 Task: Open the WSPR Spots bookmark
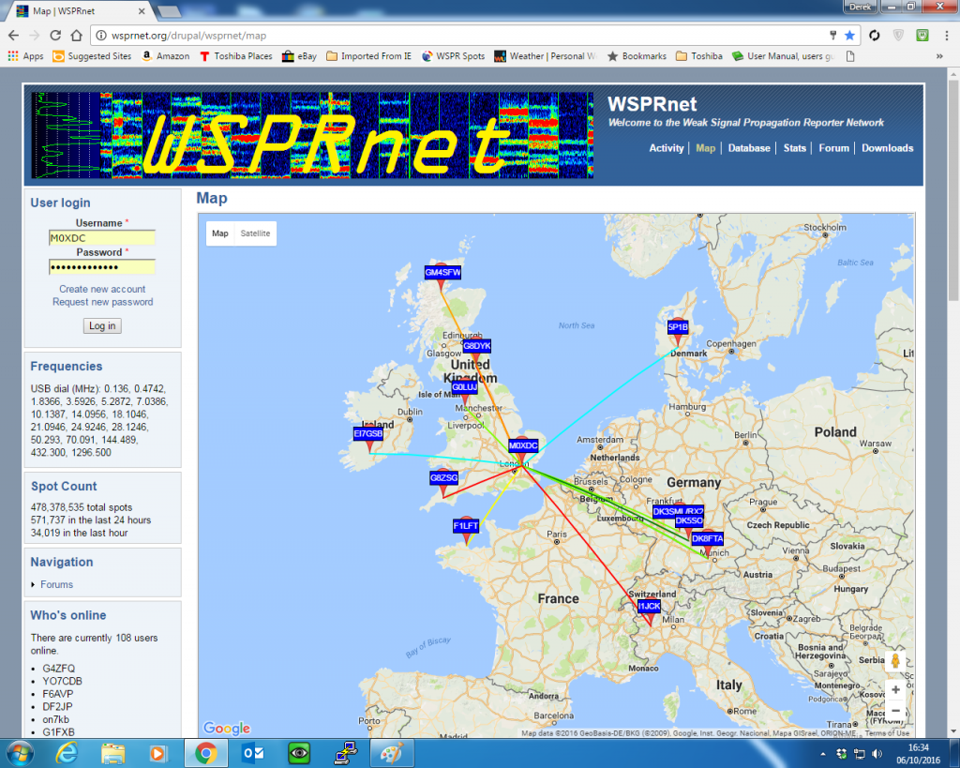(x=453, y=56)
